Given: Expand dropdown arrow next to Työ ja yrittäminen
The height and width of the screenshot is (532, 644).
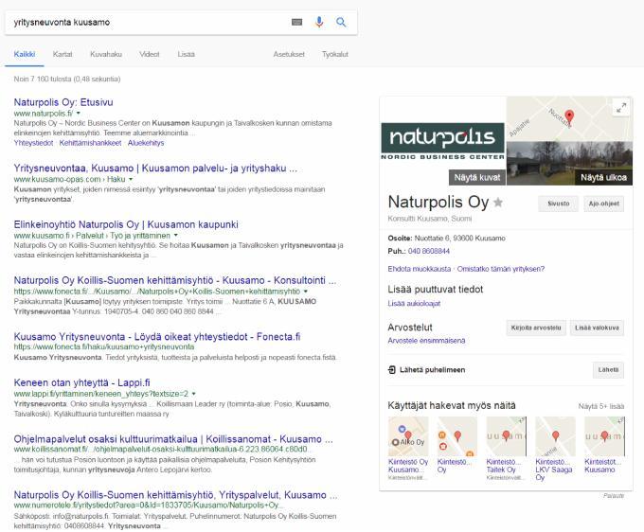Looking at the screenshot, I should coord(176,236).
